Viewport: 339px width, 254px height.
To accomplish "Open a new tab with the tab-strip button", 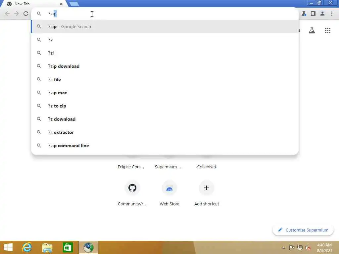I will click(x=74, y=4).
